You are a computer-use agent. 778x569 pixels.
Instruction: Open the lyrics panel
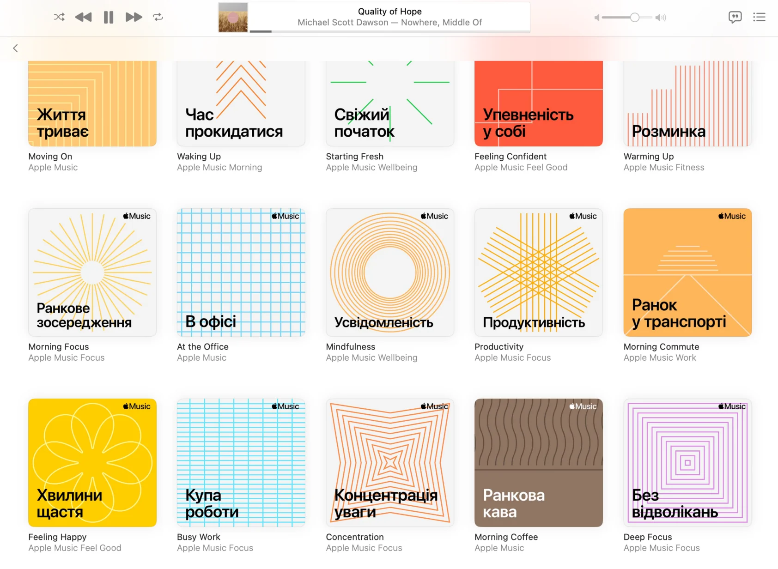pos(735,18)
